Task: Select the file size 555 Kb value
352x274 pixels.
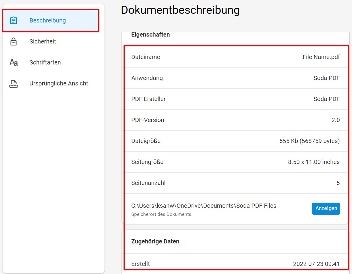Action: (x=309, y=141)
